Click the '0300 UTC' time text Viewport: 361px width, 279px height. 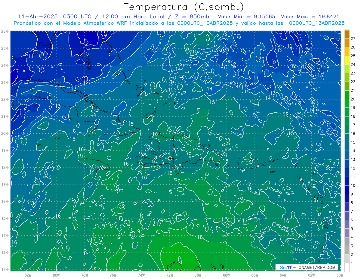77,17
